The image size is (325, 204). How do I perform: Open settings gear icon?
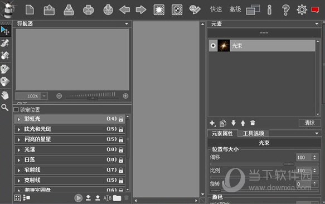(x=302, y=9)
